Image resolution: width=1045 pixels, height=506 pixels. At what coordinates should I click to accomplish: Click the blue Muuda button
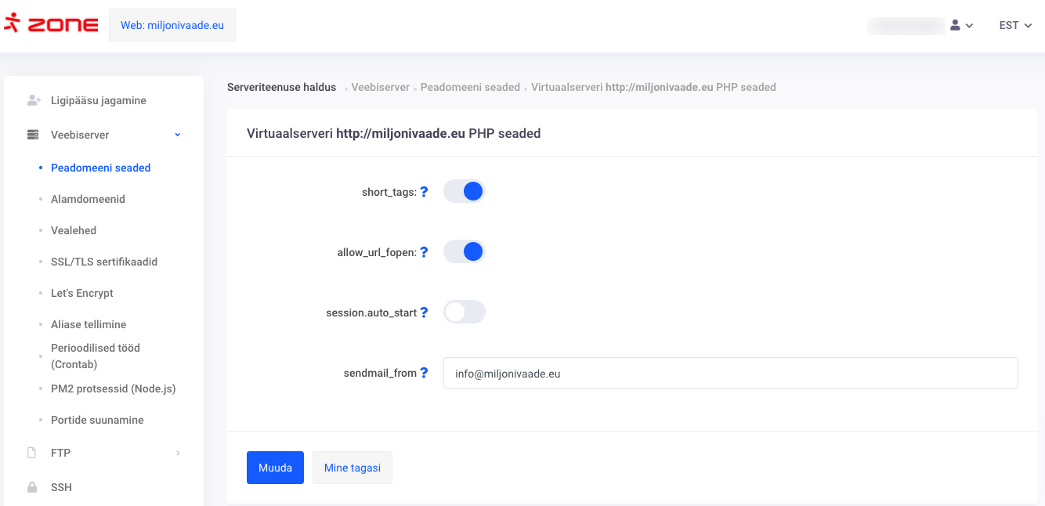click(x=275, y=468)
